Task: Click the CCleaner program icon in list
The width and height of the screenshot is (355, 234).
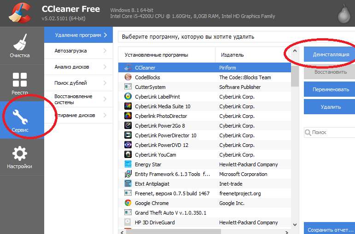Action: [128, 68]
